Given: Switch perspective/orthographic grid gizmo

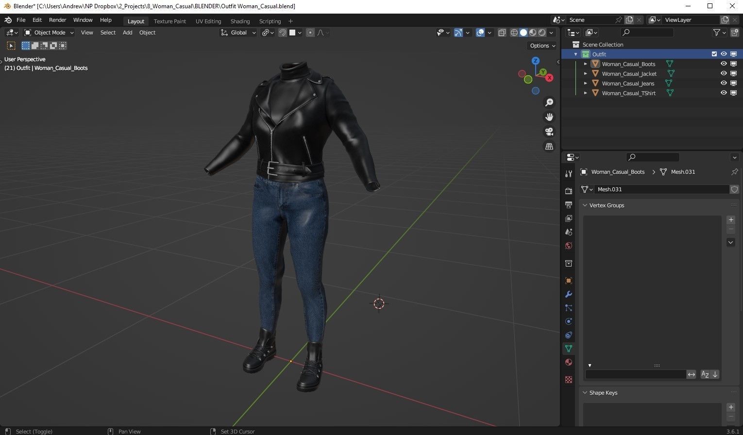Looking at the screenshot, I should pyautogui.click(x=549, y=146).
